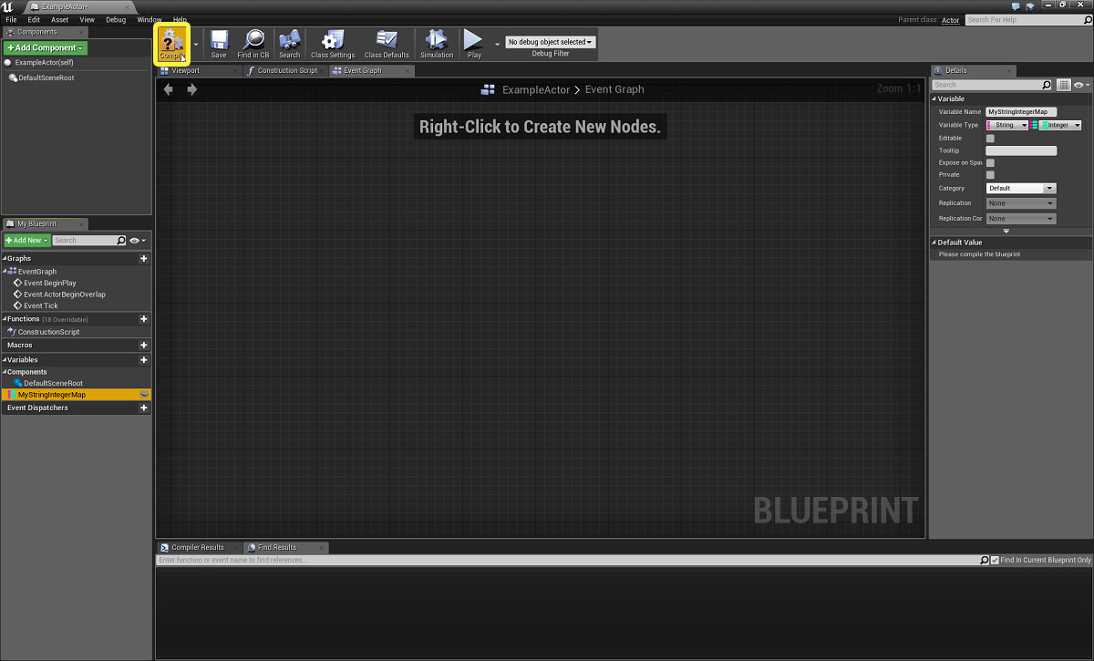This screenshot has height=661, width=1094.
Task: Click Add New in My Blueprint
Action: tap(26, 240)
